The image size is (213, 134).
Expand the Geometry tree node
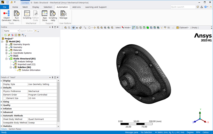6,47
